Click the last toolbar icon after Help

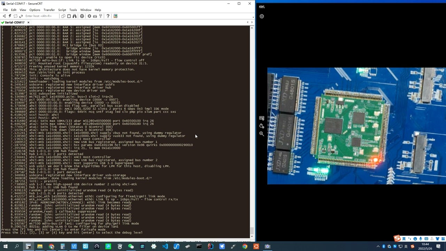pyautogui.click(x=115, y=16)
